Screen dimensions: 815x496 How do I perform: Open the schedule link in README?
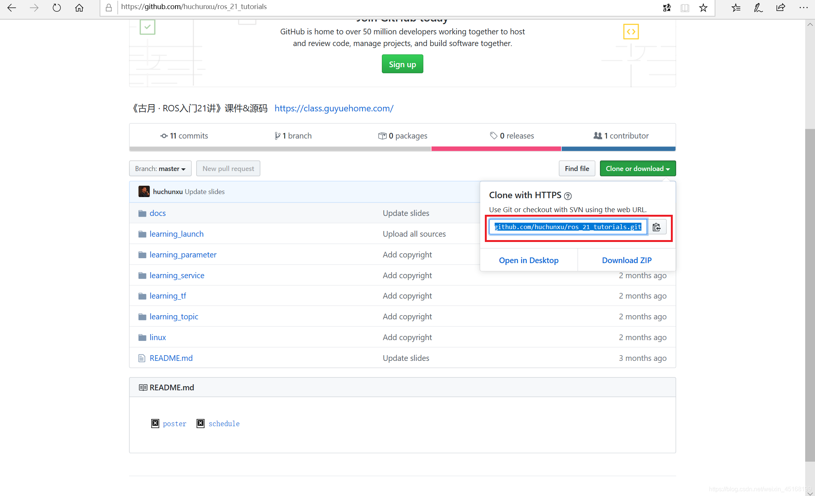224,424
